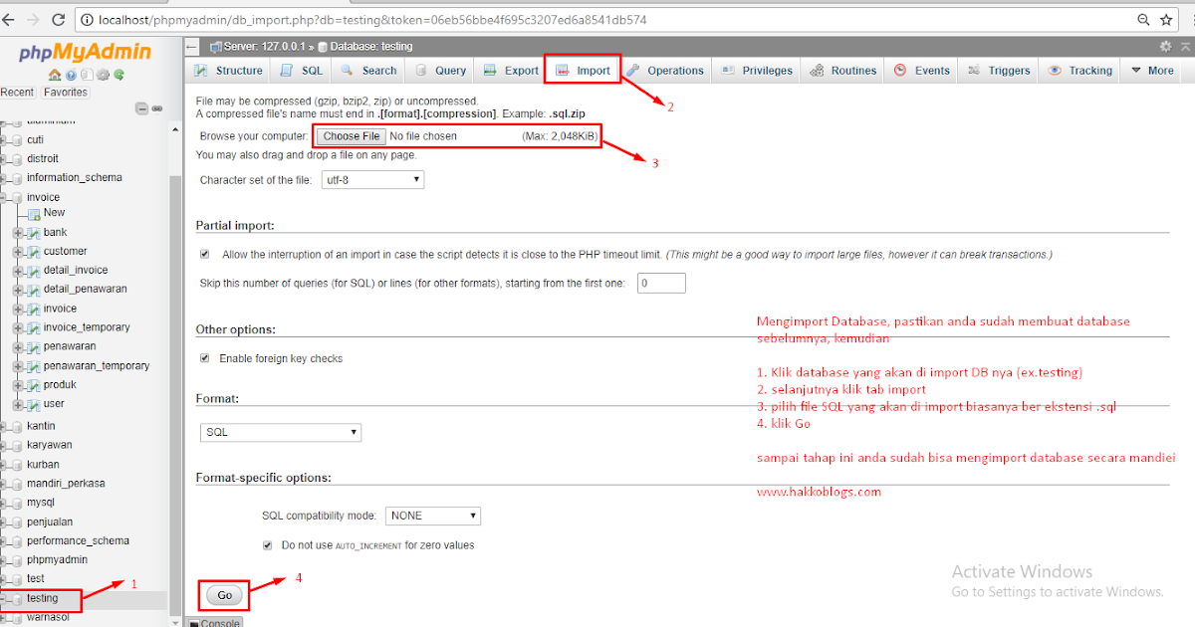The image size is (1195, 627).
Task: Switch to the Export tab
Action: pos(510,70)
